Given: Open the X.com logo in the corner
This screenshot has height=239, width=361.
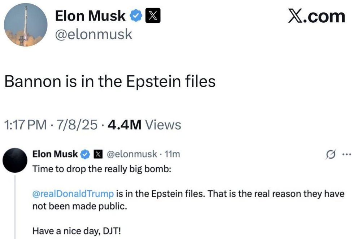Looking at the screenshot, I should [316, 16].
